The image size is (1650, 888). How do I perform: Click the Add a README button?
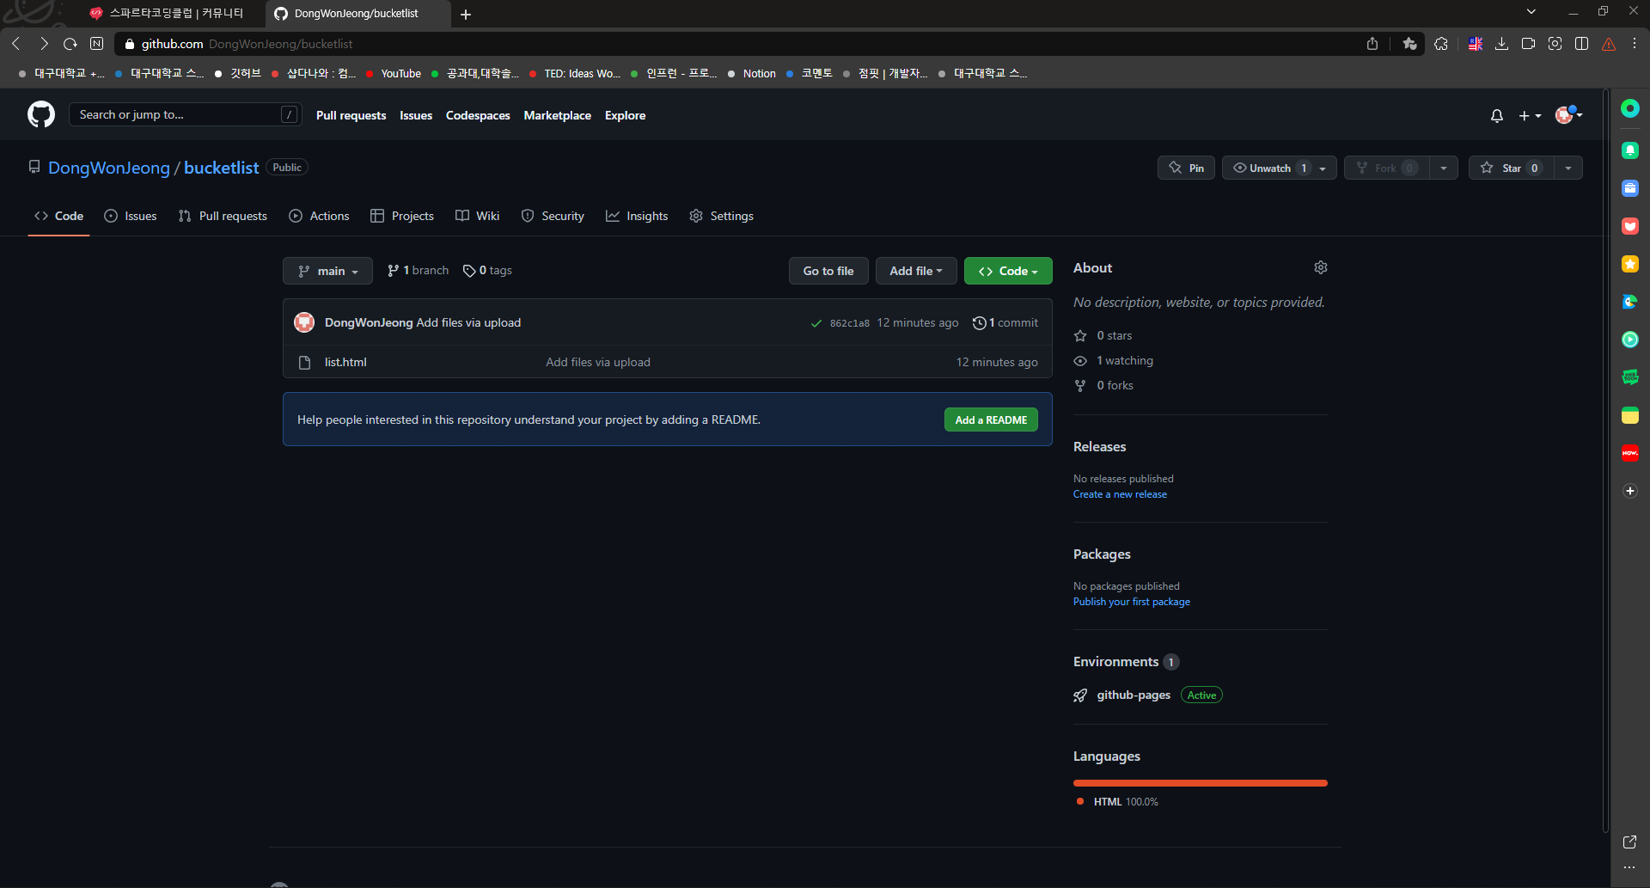pyautogui.click(x=991, y=420)
